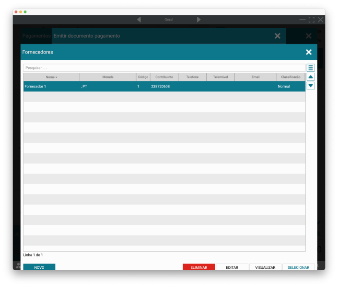Image resolution: width=338 pixels, height=287 pixels.
Task: Close the Fornecedores dialog
Action: (308, 52)
